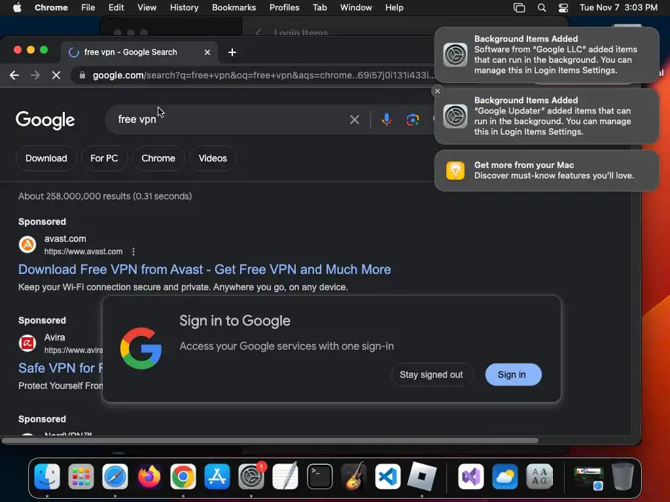670x502 pixels.
Task: Close the free vpn Google Search tab
Action: 207,52
